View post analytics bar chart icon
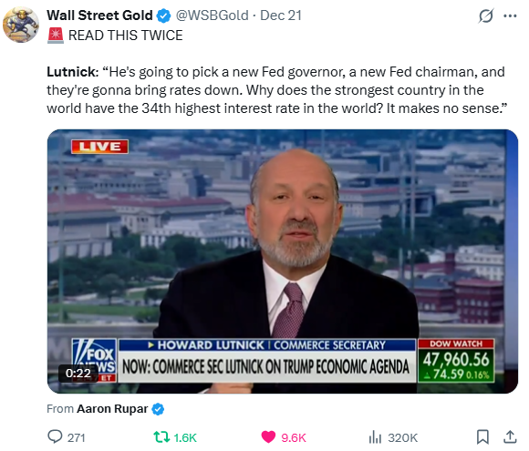529x451 pixels. (375, 436)
